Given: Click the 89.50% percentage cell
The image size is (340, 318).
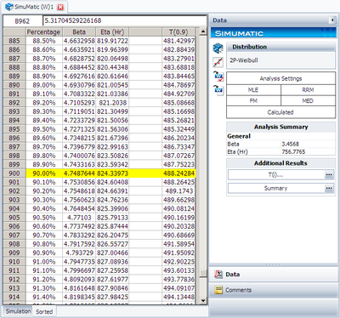Looking at the screenshot, I should (x=44, y=129).
